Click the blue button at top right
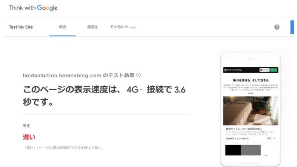Screen dimensions: 297x167 tap(292, 27)
